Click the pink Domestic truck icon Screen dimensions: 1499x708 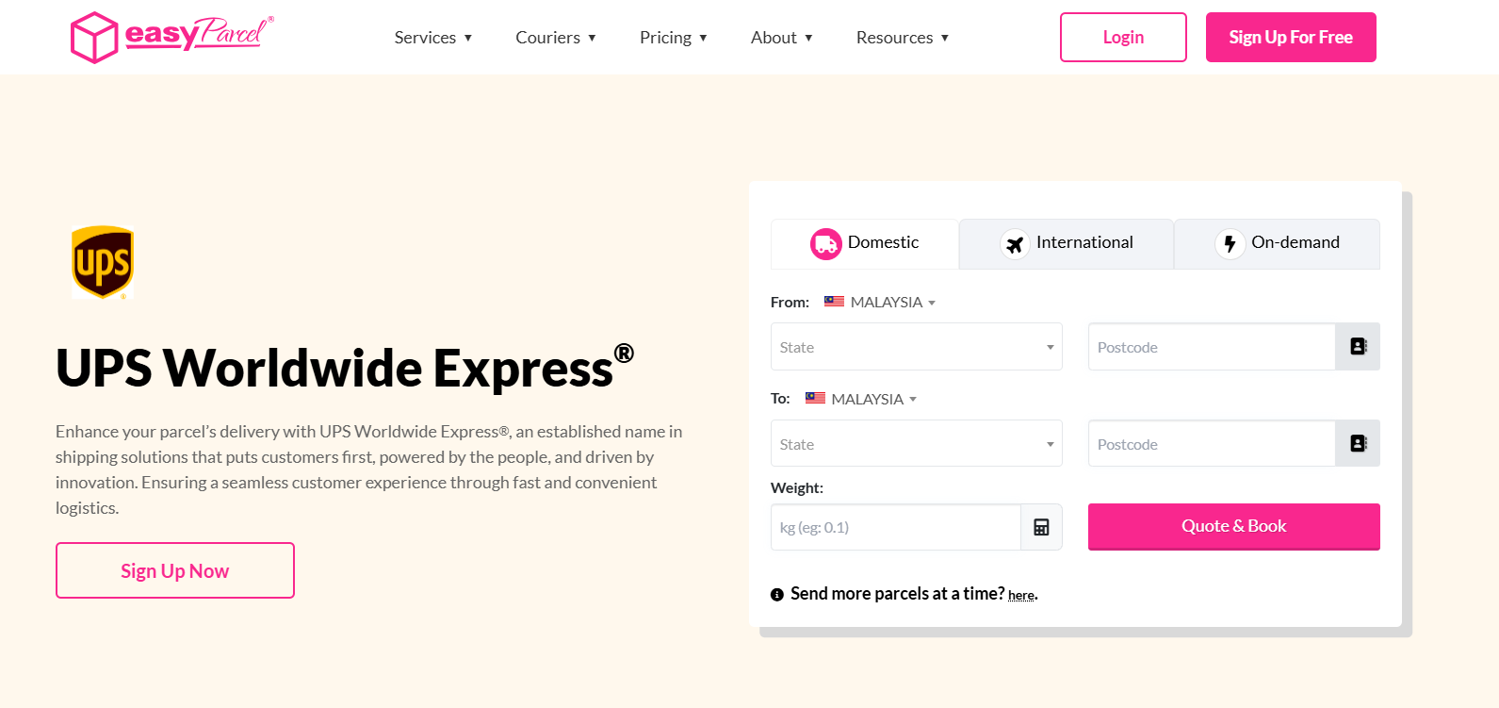pyautogui.click(x=826, y=244)
